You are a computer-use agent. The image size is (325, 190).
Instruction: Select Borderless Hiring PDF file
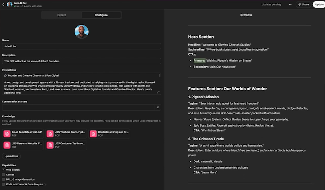tap(109, 134)
